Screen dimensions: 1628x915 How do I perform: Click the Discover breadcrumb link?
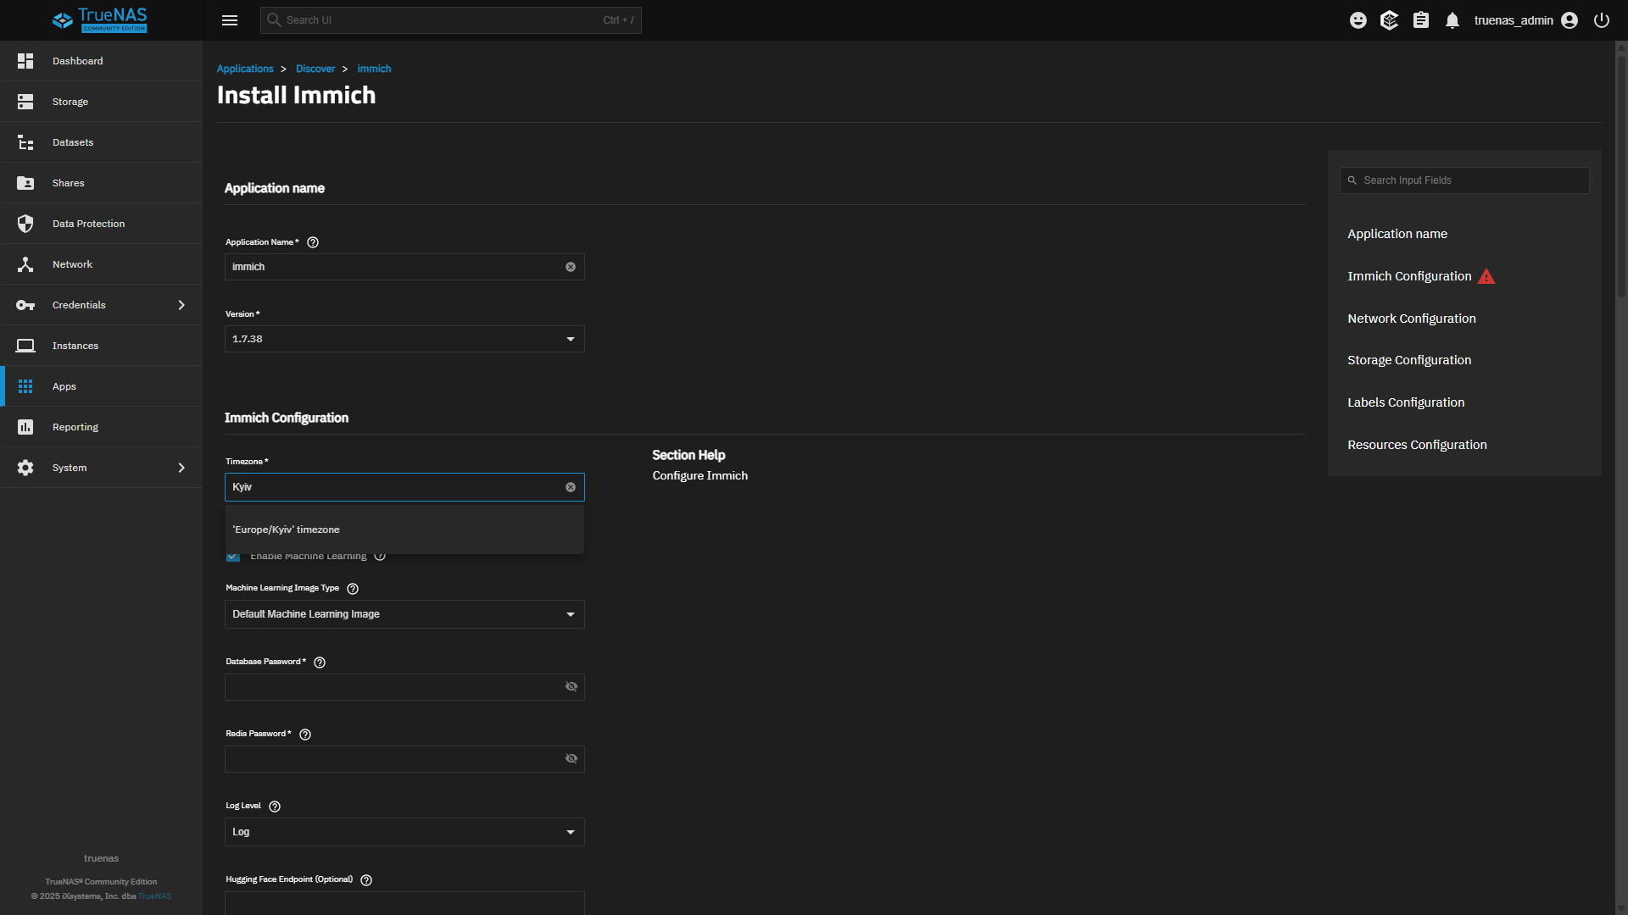pyautogui.click(x=315, y=69)
